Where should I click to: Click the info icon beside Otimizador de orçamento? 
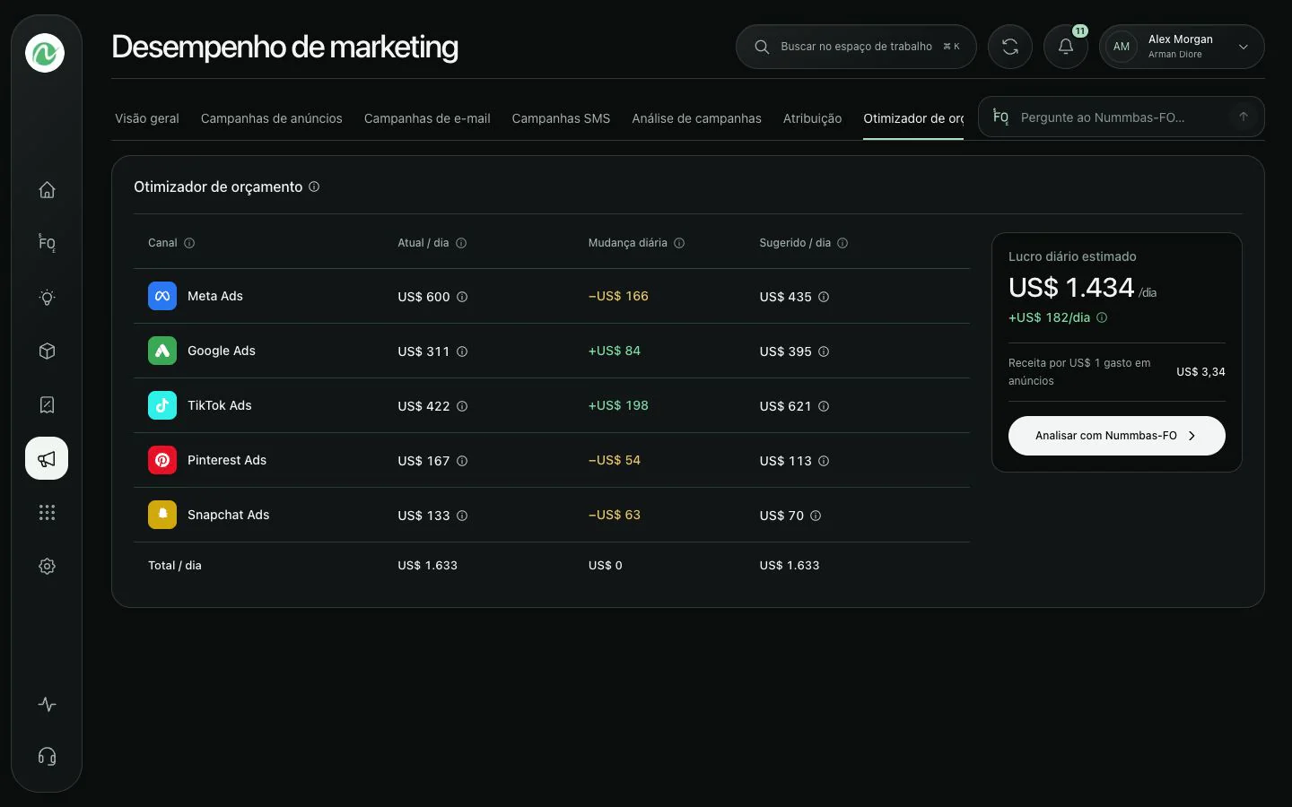(x=314, y=187)
